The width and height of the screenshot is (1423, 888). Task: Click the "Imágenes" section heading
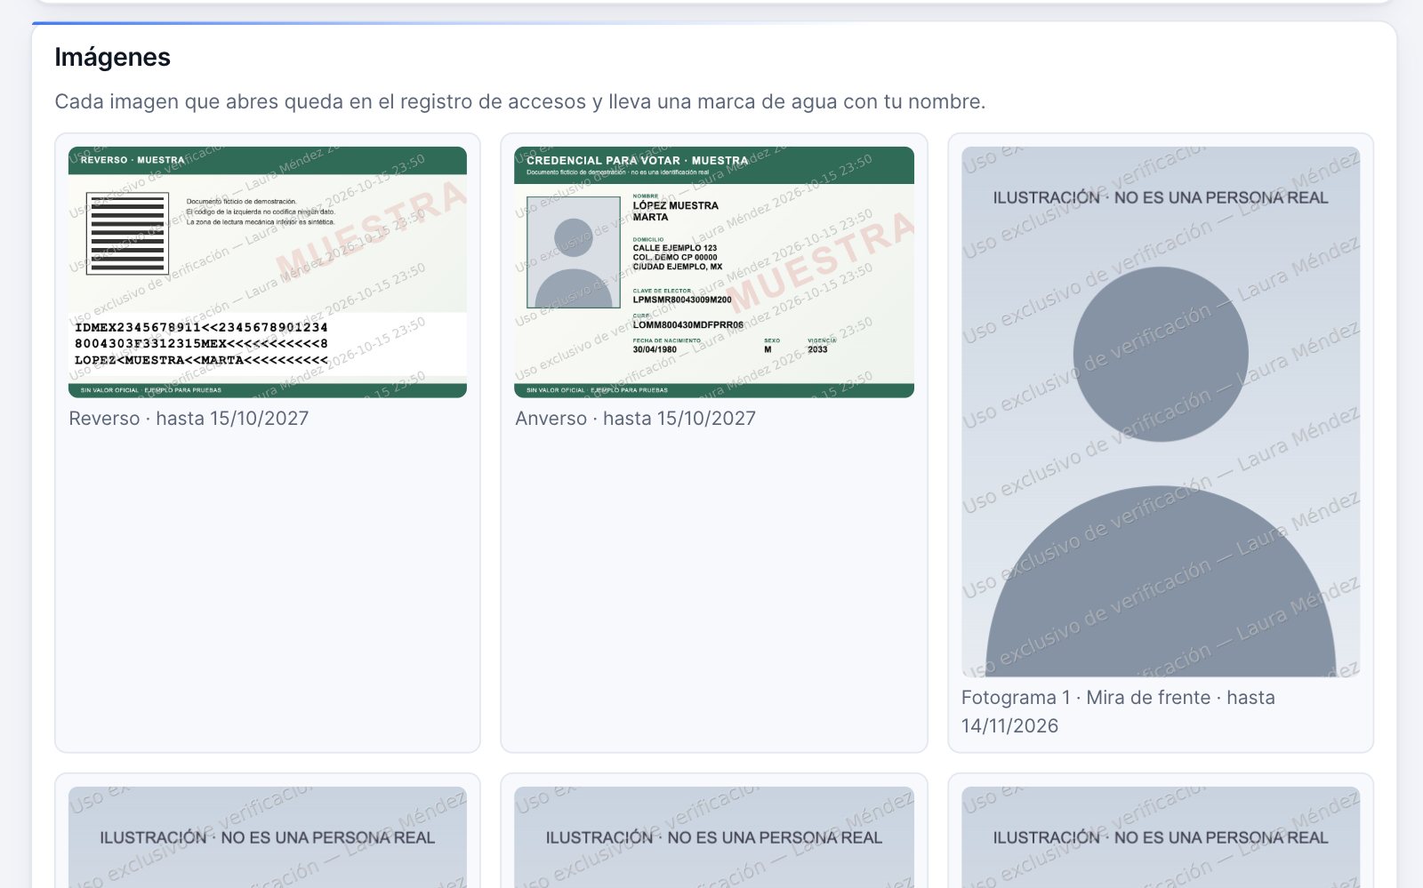(112, 57)
